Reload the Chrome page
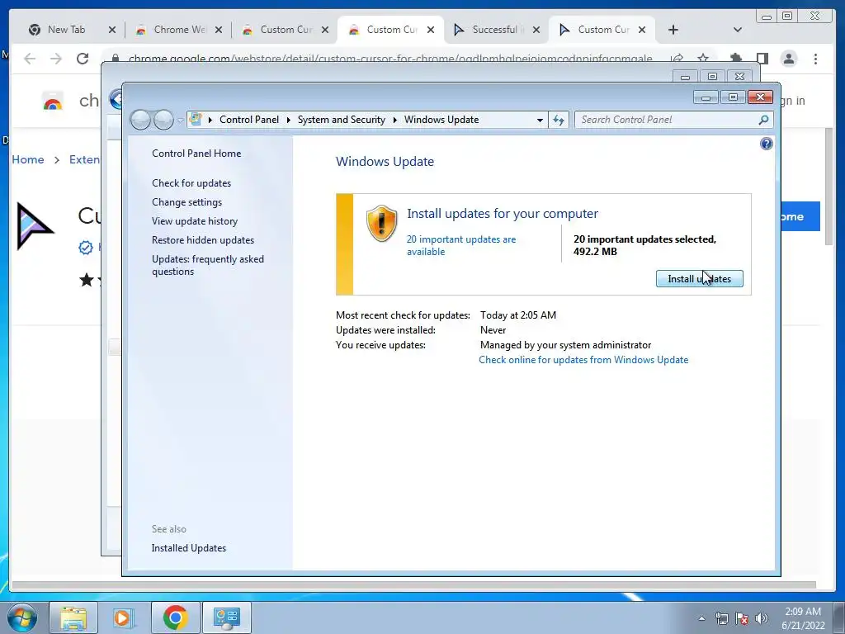Image resolution: width=845 pixels, height=634 pixels. pos(83,59)
